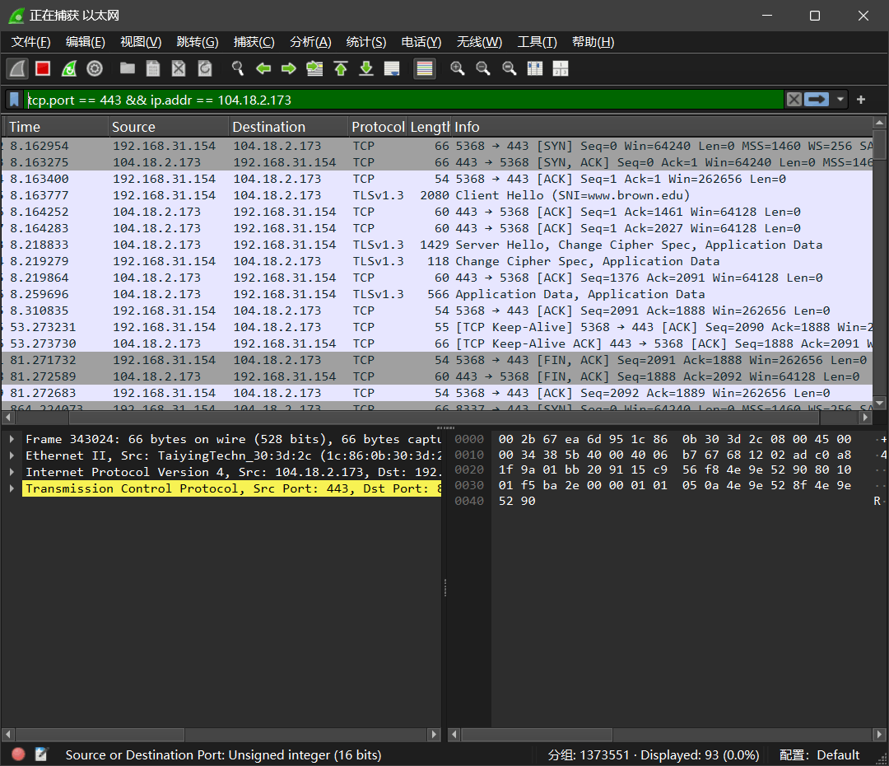Screen dimensions: 889x766
Task: Open the 电话(Y) menu
Action: click(x=421, y=42)
